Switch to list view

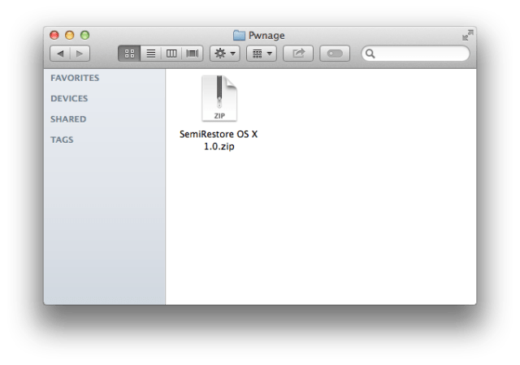151,54
